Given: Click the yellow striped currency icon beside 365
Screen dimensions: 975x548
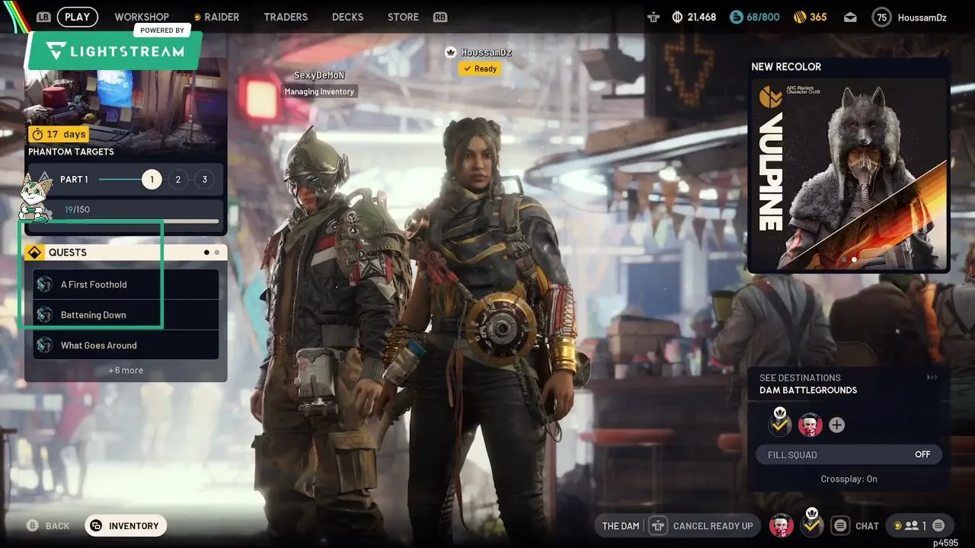Looking at the screenshot, I should pyautogui.click(x=800, y=17).
